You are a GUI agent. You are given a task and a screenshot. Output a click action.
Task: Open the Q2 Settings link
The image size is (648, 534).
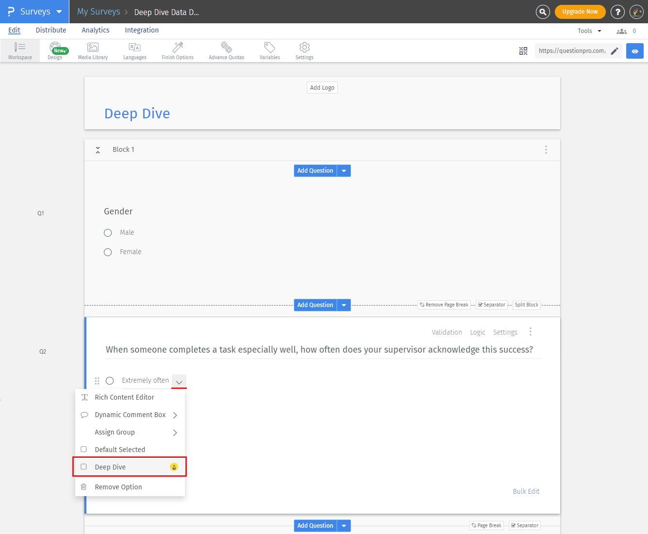tap(505, 332)
